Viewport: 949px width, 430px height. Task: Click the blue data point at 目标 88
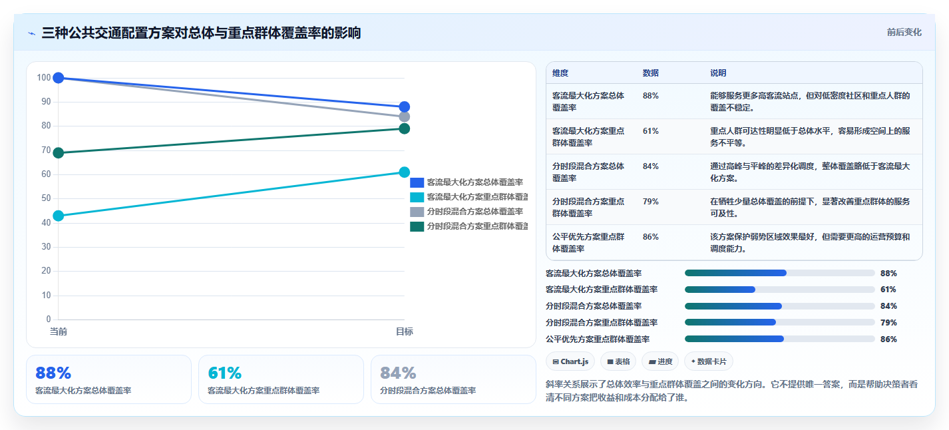tap(405, 107)
